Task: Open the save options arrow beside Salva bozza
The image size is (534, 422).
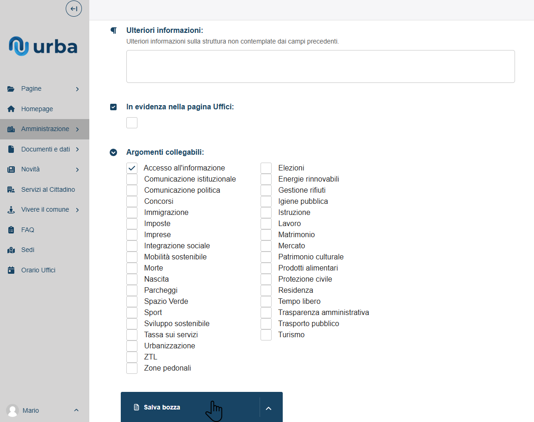Action: (x=268, y=408)
